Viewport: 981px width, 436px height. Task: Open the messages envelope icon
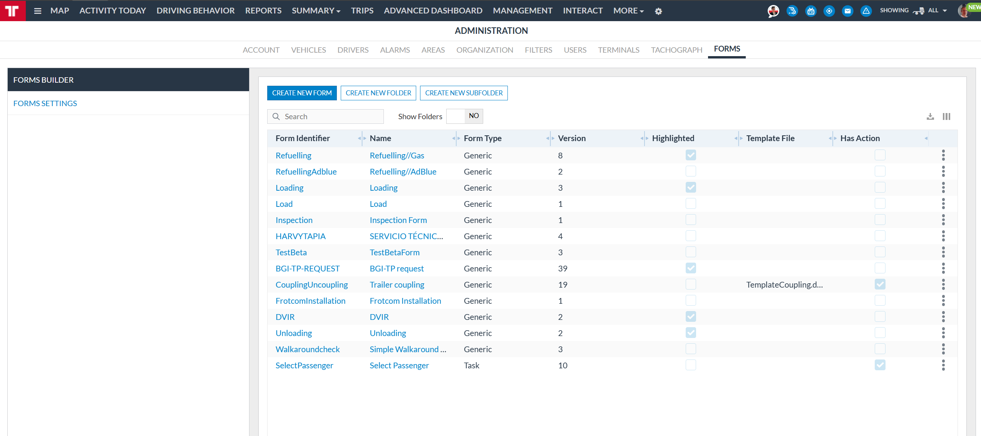click(x=847, y=11)
